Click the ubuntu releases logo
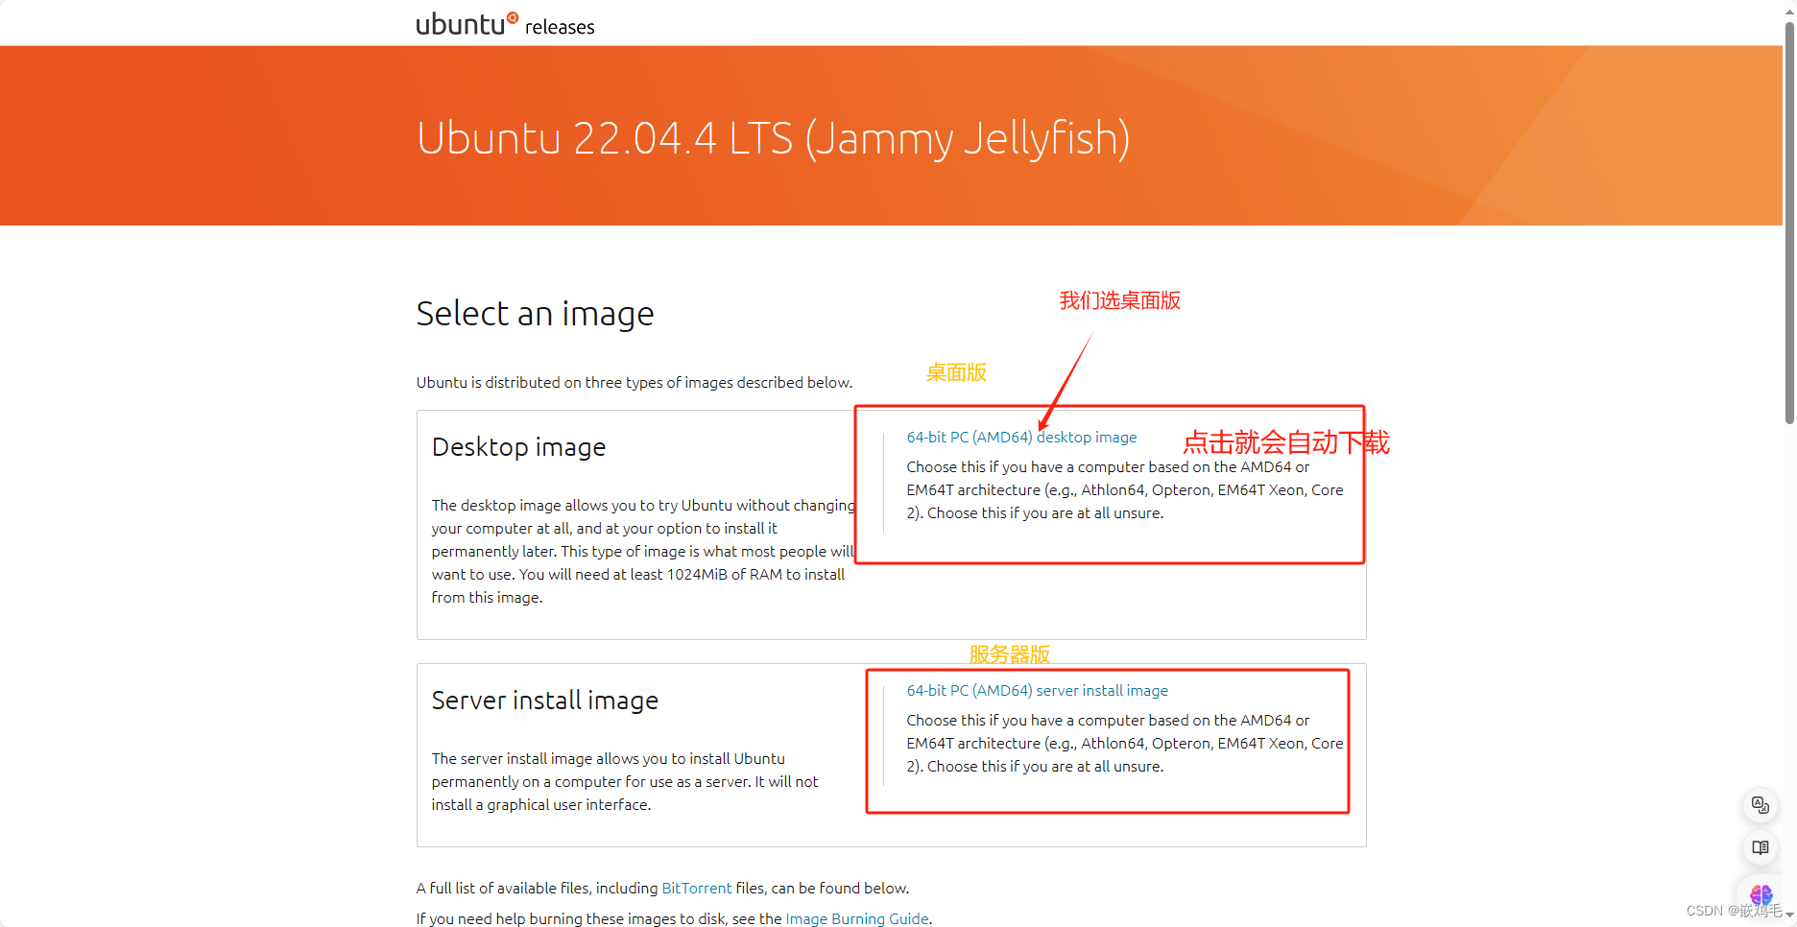Image resolution: width=1797 pixels, height=927 pixels. [505, 24]
